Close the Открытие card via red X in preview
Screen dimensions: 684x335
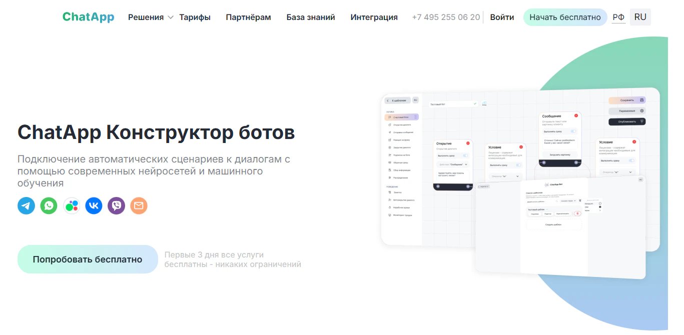tap(468, 143)
